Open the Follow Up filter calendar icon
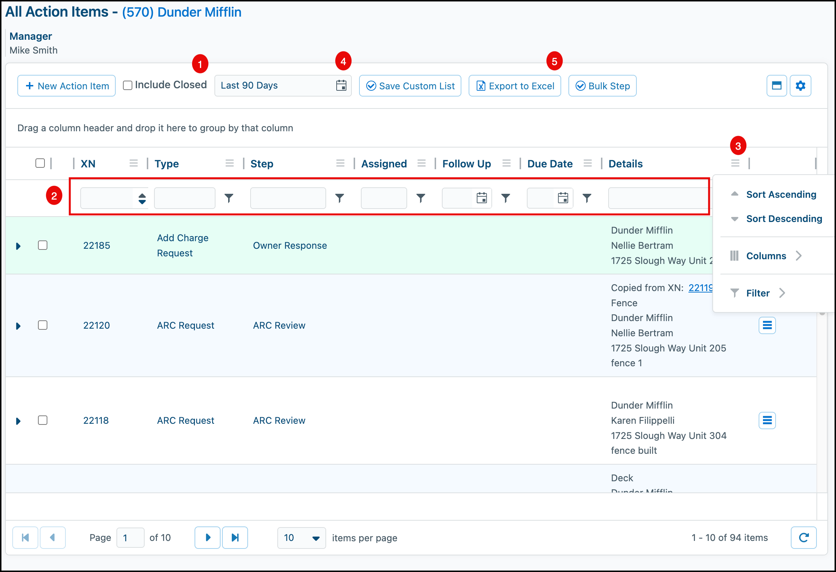This screenshot has width=836, height=572. [x=482, y=198]
